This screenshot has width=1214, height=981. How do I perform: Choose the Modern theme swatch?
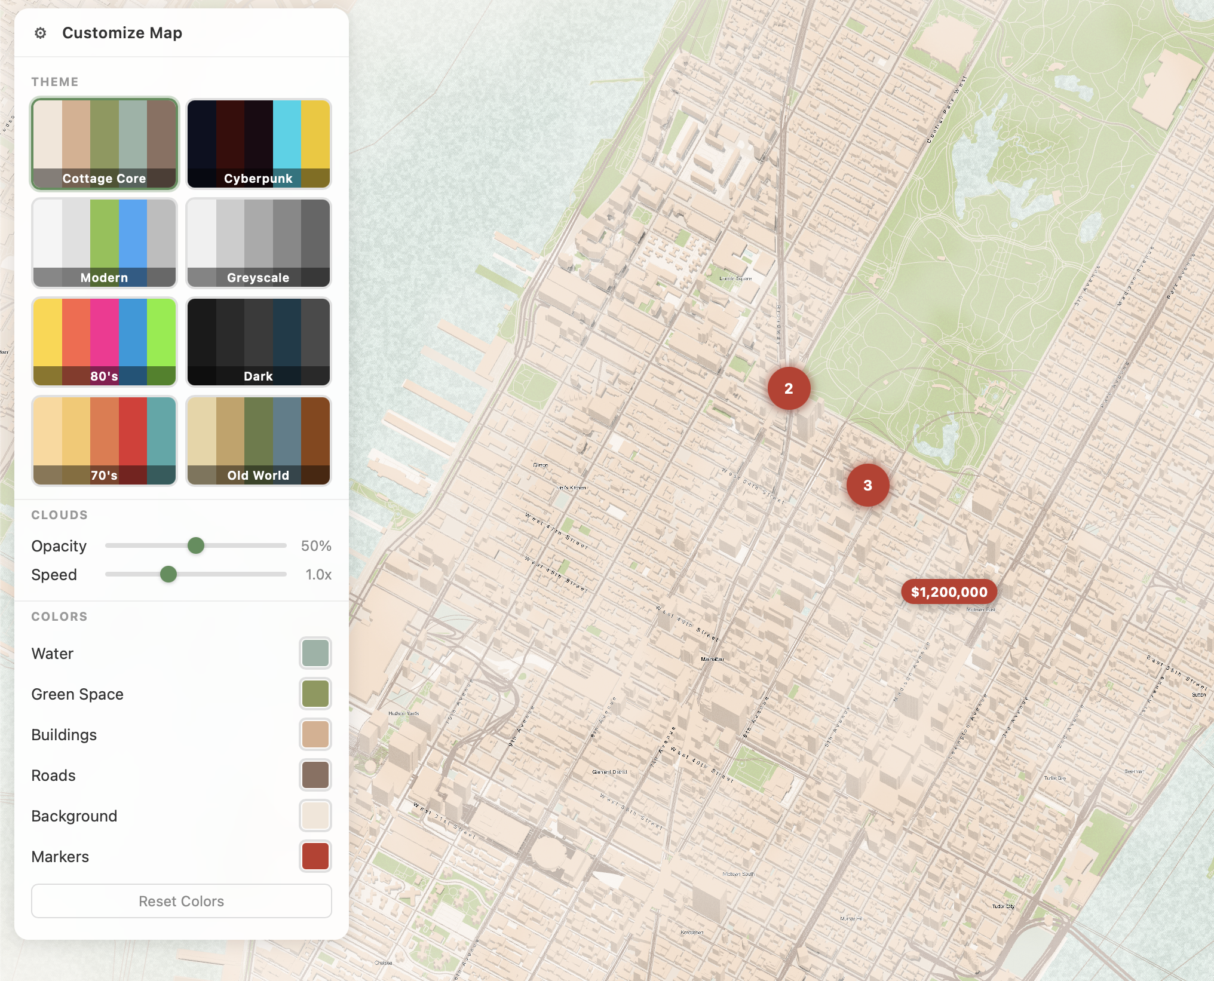[105, 243]
